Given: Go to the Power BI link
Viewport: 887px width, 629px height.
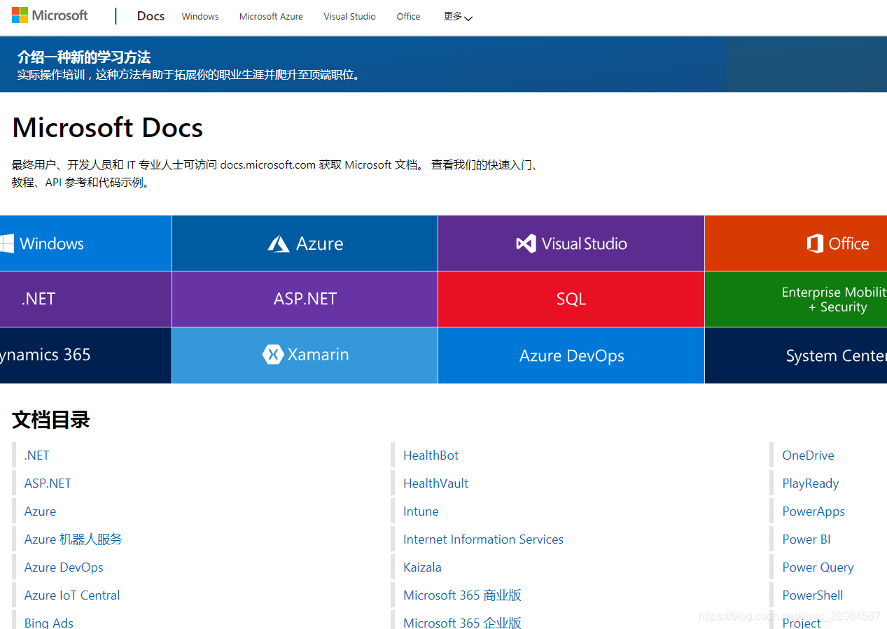Looking at the screenshot, I should point(806,539).
